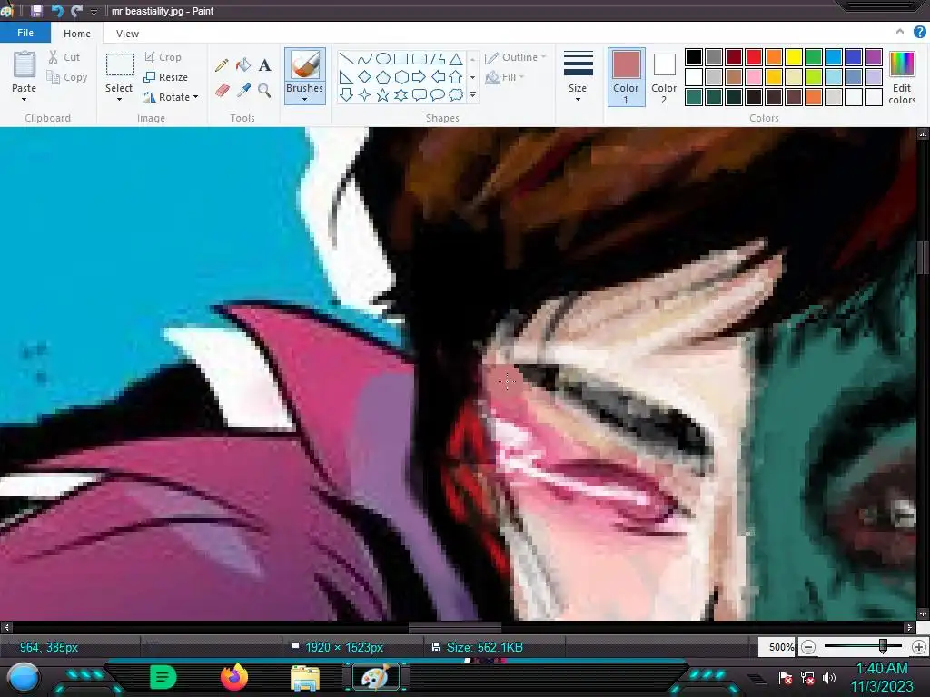Activate the Color 2 background swatch

(664, 77)
